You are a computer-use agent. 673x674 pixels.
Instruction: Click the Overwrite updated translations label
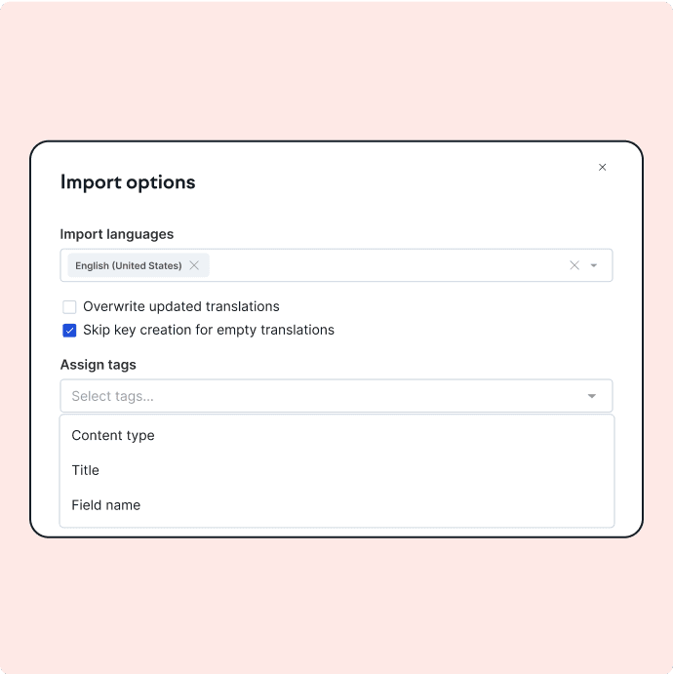181,306
